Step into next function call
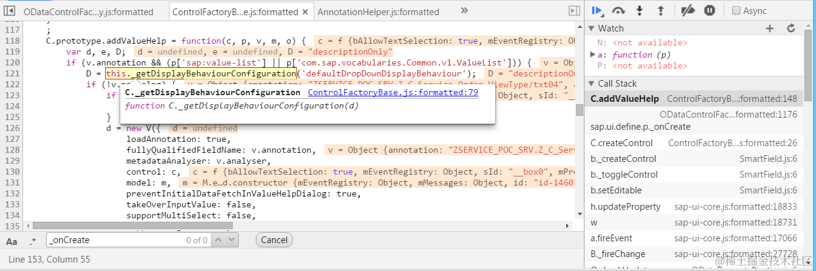This screenshot has height=271, width=816. click(639, 10)
